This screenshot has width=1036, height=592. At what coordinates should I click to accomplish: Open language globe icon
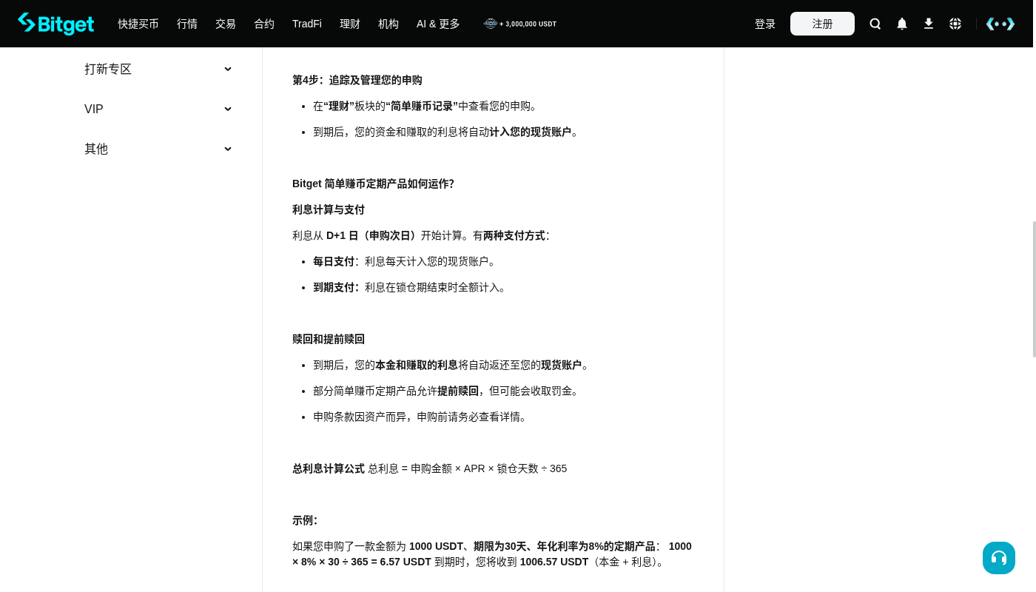pos(955,24)
